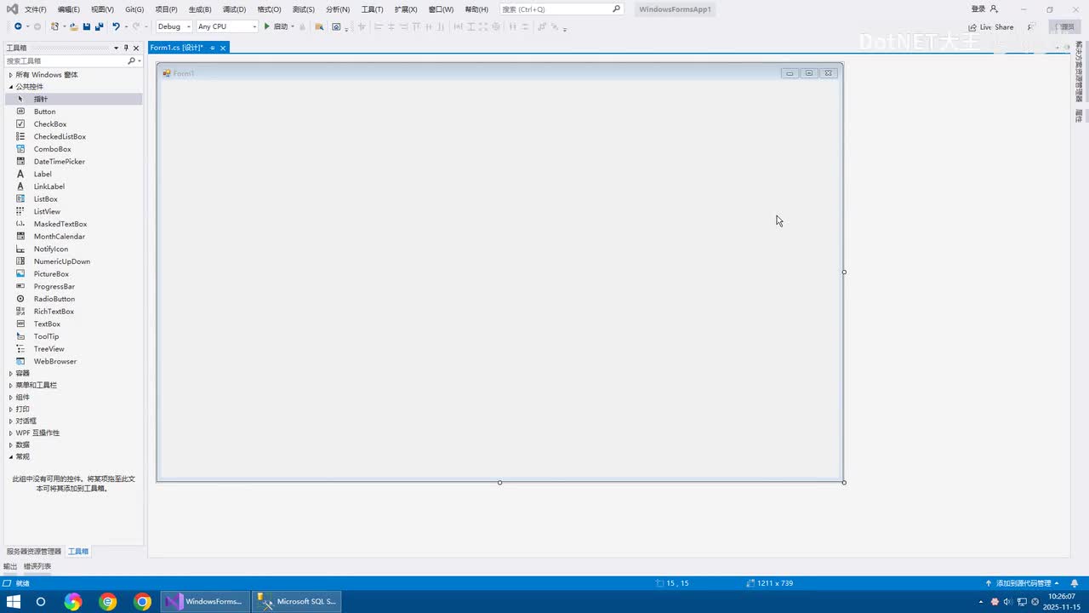Screen dimensions: 1089x613
Task: Open the Windows Start menu
Action: pos(14,602)
